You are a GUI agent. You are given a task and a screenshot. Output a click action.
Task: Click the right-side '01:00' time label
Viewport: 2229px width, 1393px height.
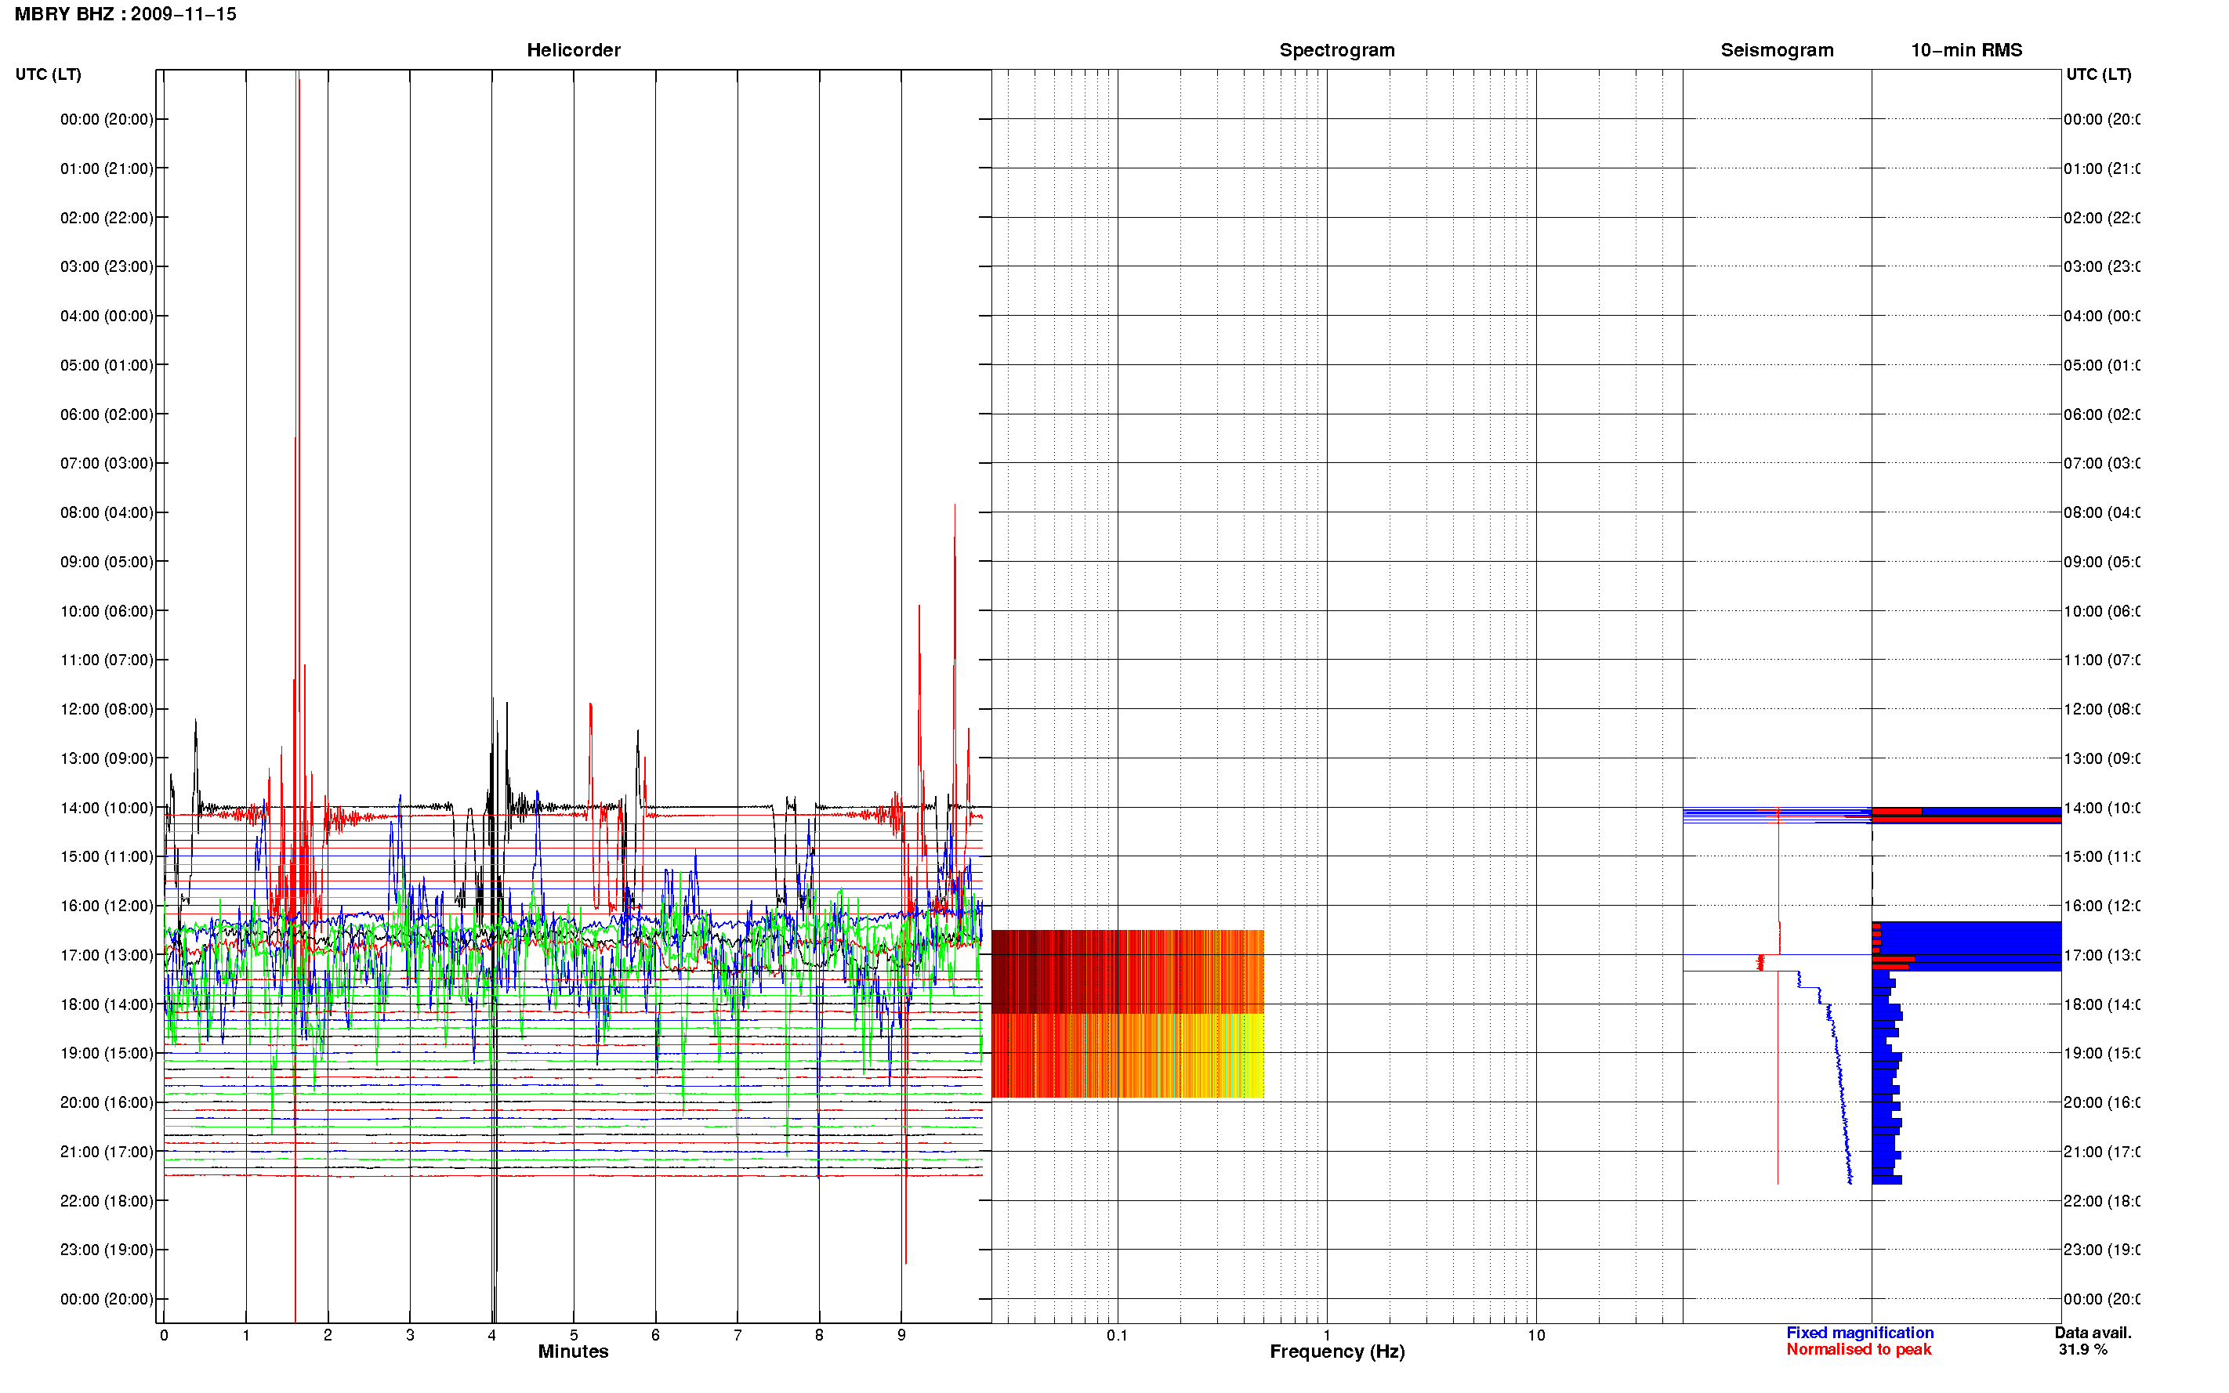(x=2101, y=168)
